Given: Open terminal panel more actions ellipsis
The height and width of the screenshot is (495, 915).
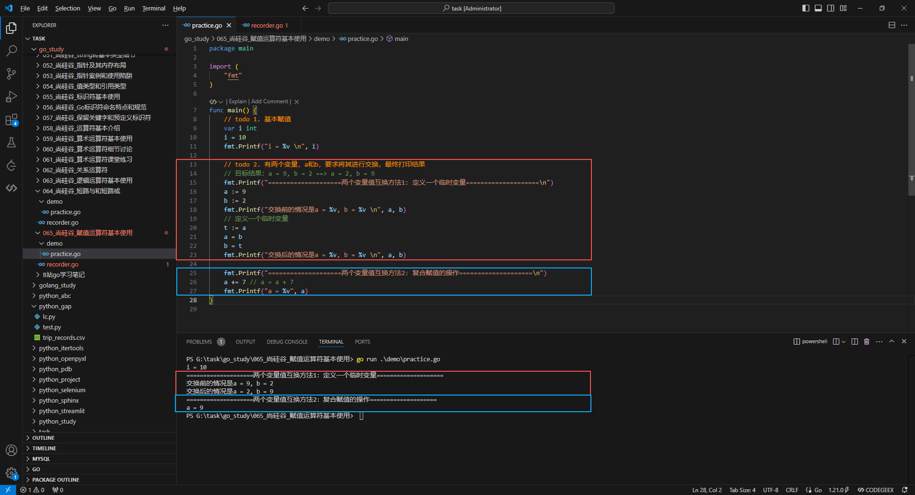Looking at the screenshot, I should pos(879,341).
